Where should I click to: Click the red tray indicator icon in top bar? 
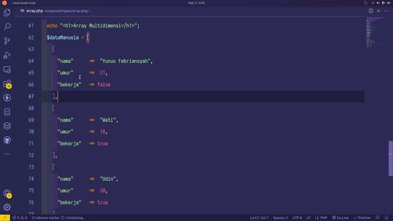pos(365,2)
